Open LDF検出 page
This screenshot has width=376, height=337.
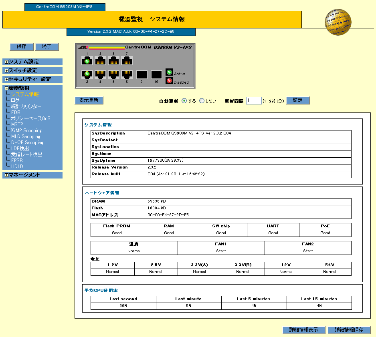click(x=20, y=148)
